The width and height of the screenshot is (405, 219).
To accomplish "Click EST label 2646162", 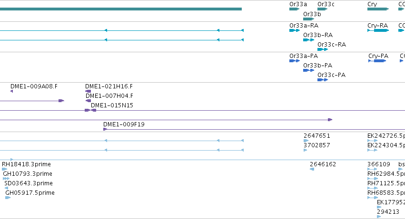I will pyautogui.click(x=323, y=164).
